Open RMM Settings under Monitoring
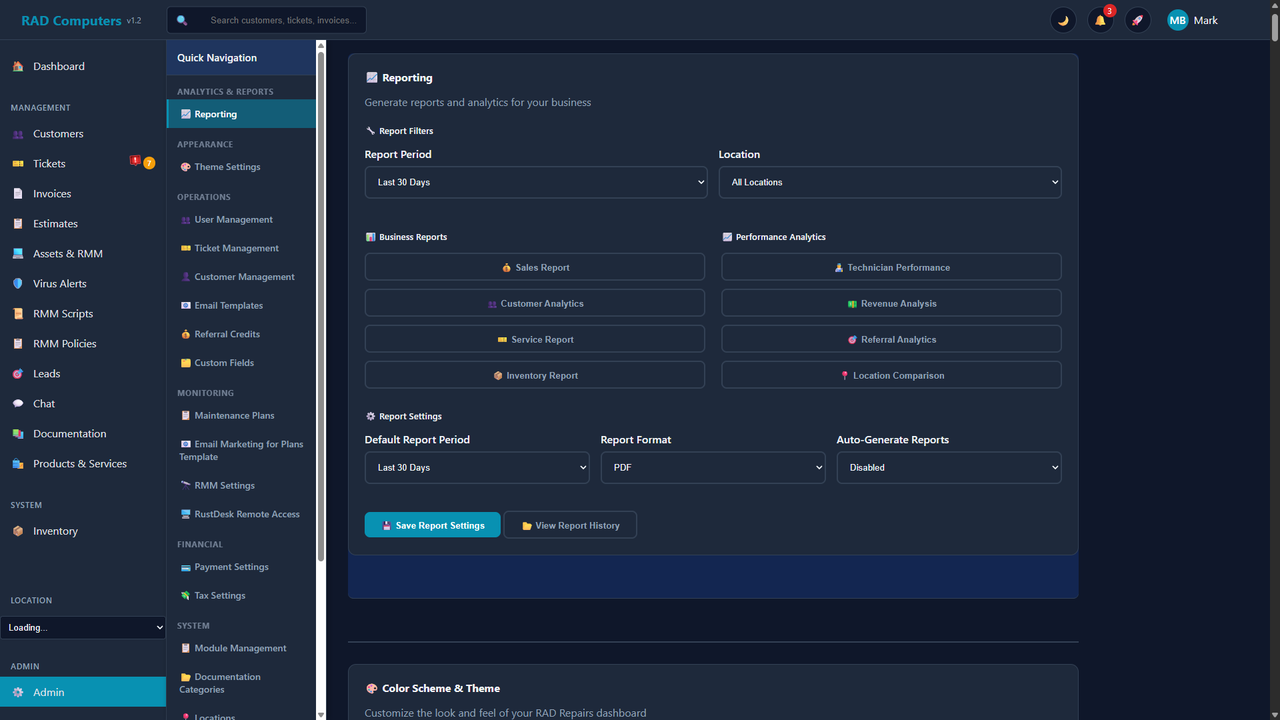The image size is (1280, 720). (x=224, y=485)
